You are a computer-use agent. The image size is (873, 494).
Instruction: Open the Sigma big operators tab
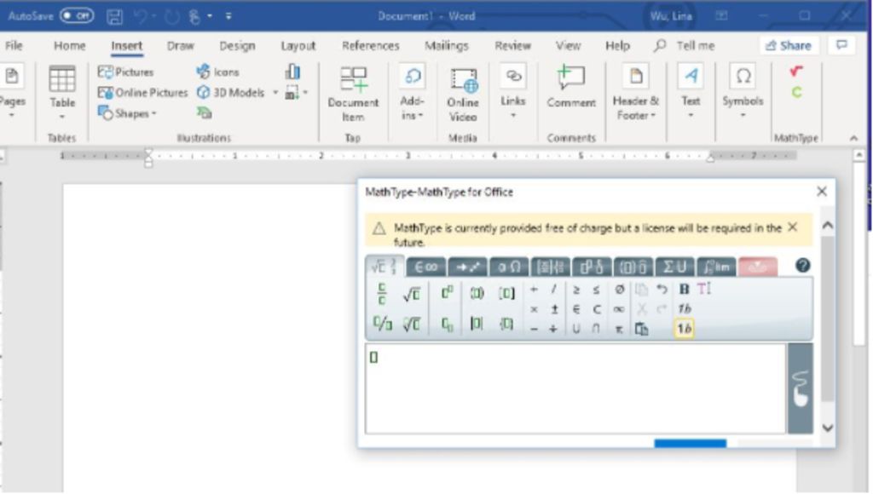[x=674, y=267]
